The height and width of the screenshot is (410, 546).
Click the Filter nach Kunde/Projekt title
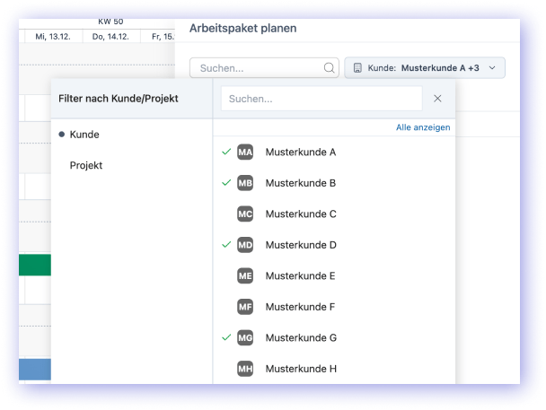119,99
